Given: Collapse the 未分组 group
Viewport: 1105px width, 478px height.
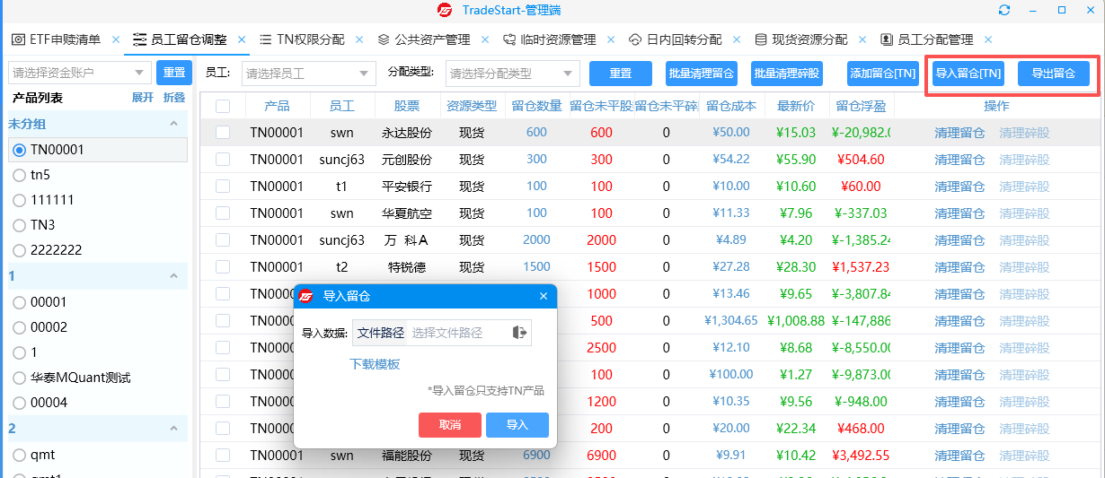Looking at the screenshot, I should (x=174, y=124).
